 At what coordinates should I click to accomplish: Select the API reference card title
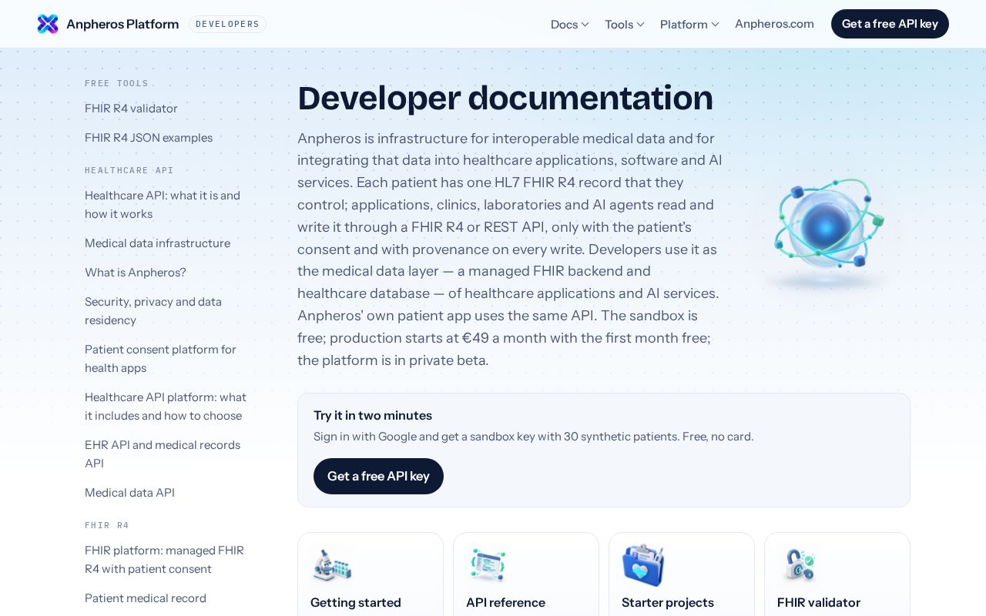(x=505, y=603)
